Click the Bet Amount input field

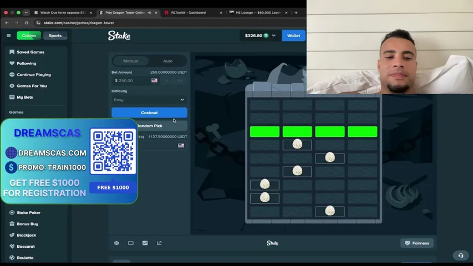pyautogui.click(x=135, y=80)
